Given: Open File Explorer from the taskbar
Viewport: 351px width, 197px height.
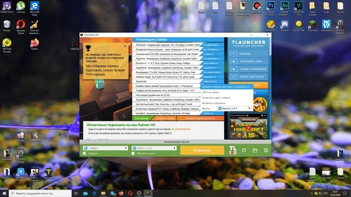Looking at the screenshot, I should 103,193.
